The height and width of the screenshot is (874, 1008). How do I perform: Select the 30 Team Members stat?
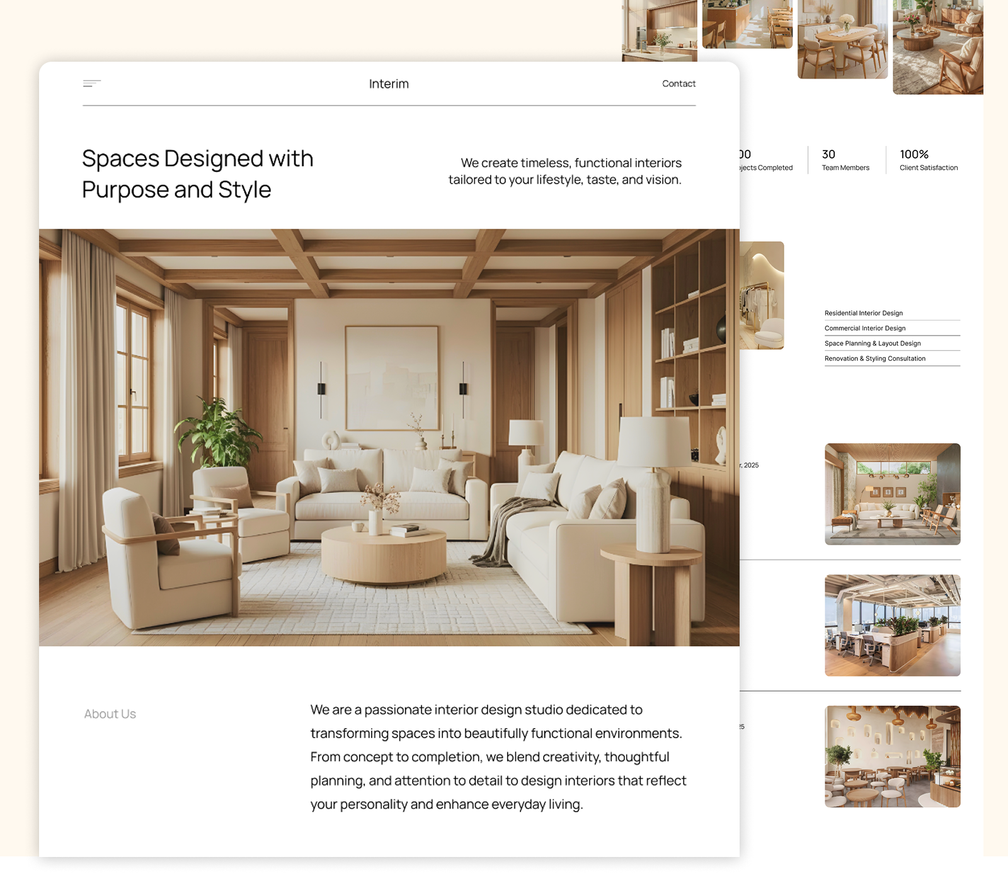tap(845, 159)
